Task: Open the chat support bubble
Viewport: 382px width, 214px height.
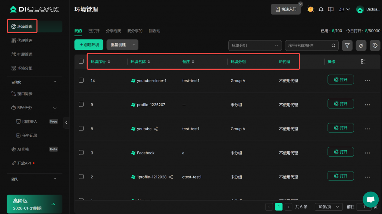Action: pyautogui.click(x=370, y=199)
